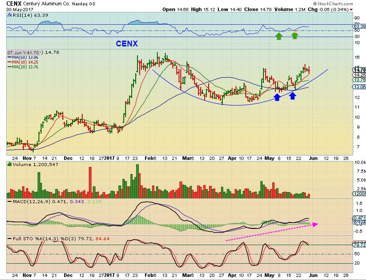Click the 11 price level on the price axis
366x280 pixels.
tap(357, 107)
